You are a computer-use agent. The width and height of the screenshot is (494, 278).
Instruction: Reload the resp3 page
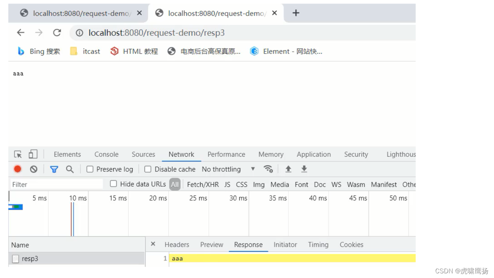(57, 33)
